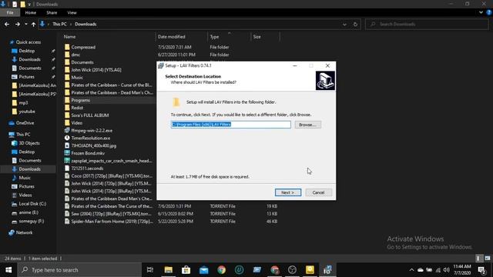493x277 pixels.
Task: Click Next in LAV Filters setup
Action: click(287, 192)
